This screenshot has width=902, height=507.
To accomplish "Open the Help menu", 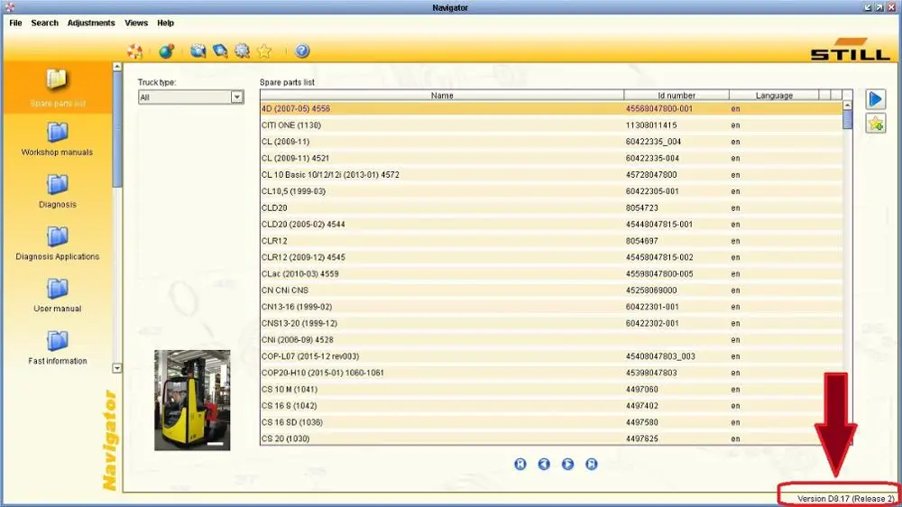I will coord(166,23).
